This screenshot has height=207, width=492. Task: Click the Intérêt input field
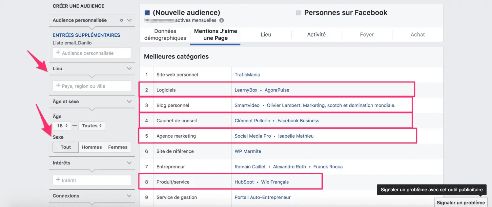click(x=92, y=180)
